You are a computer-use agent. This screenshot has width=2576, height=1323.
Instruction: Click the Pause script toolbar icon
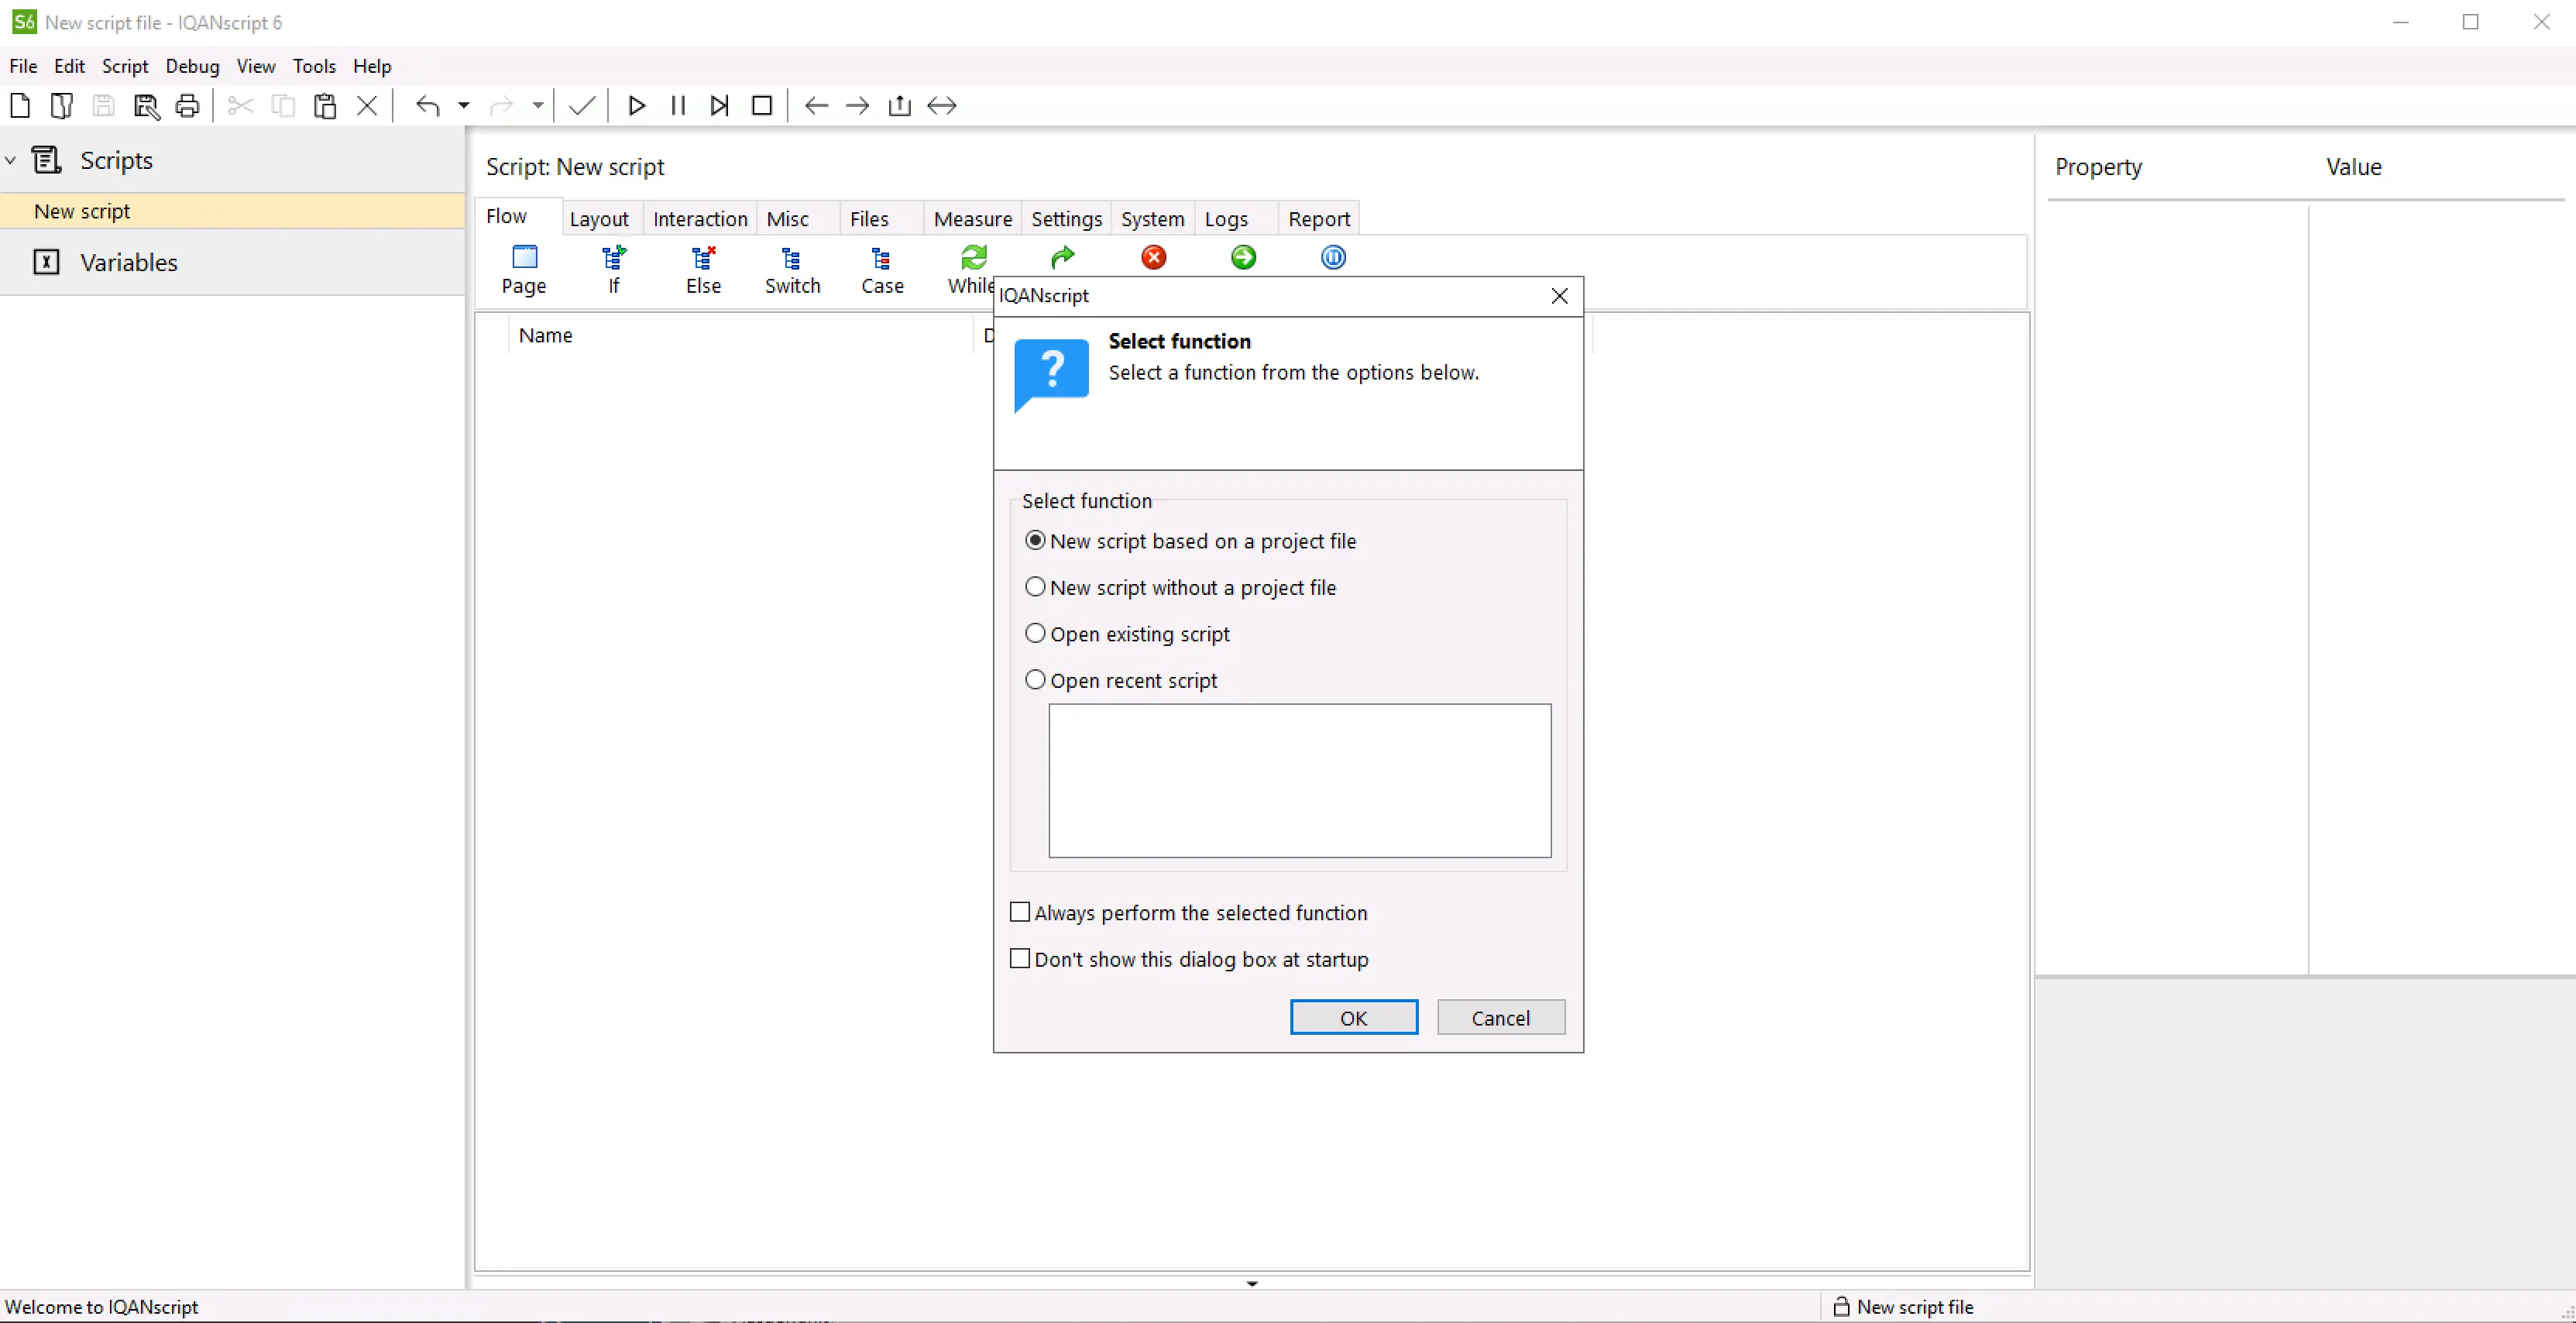coord(678,106)
